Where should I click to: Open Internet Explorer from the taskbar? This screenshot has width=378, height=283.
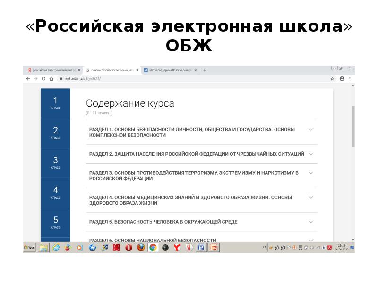(x=56, y=247)
